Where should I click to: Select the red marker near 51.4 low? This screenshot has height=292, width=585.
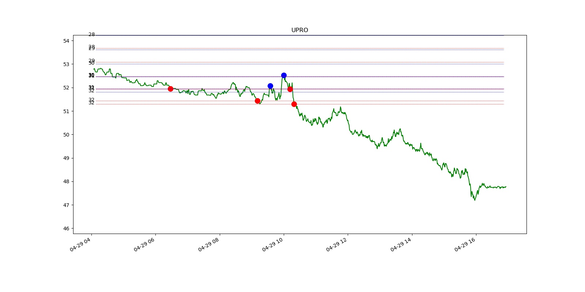pos(257,101)
